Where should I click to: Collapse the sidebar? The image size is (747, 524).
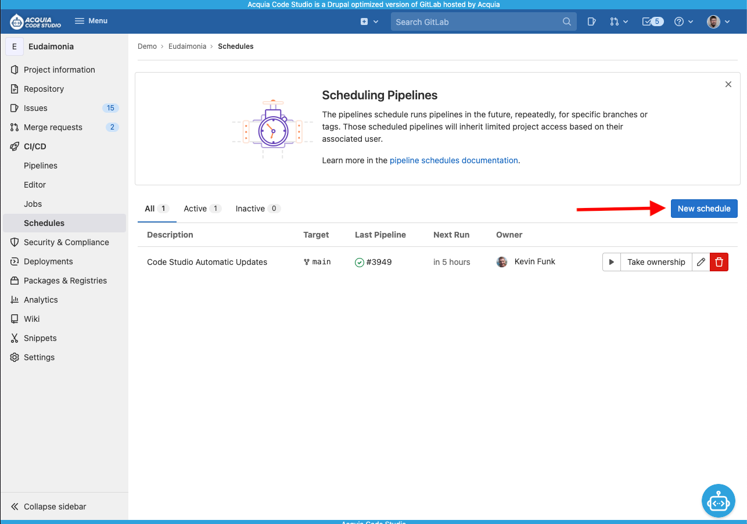pyautogui.click(x=49, y=507)
